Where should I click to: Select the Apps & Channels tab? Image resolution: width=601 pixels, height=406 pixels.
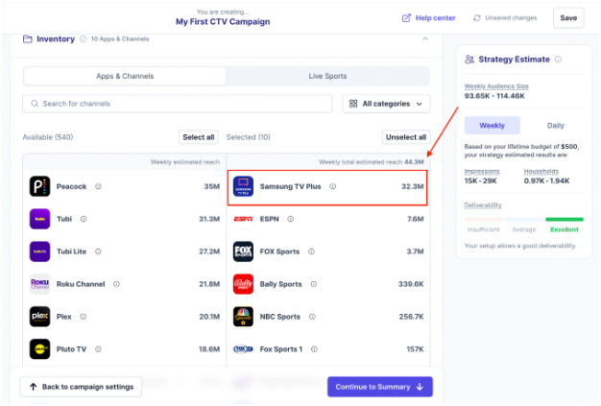125,76
